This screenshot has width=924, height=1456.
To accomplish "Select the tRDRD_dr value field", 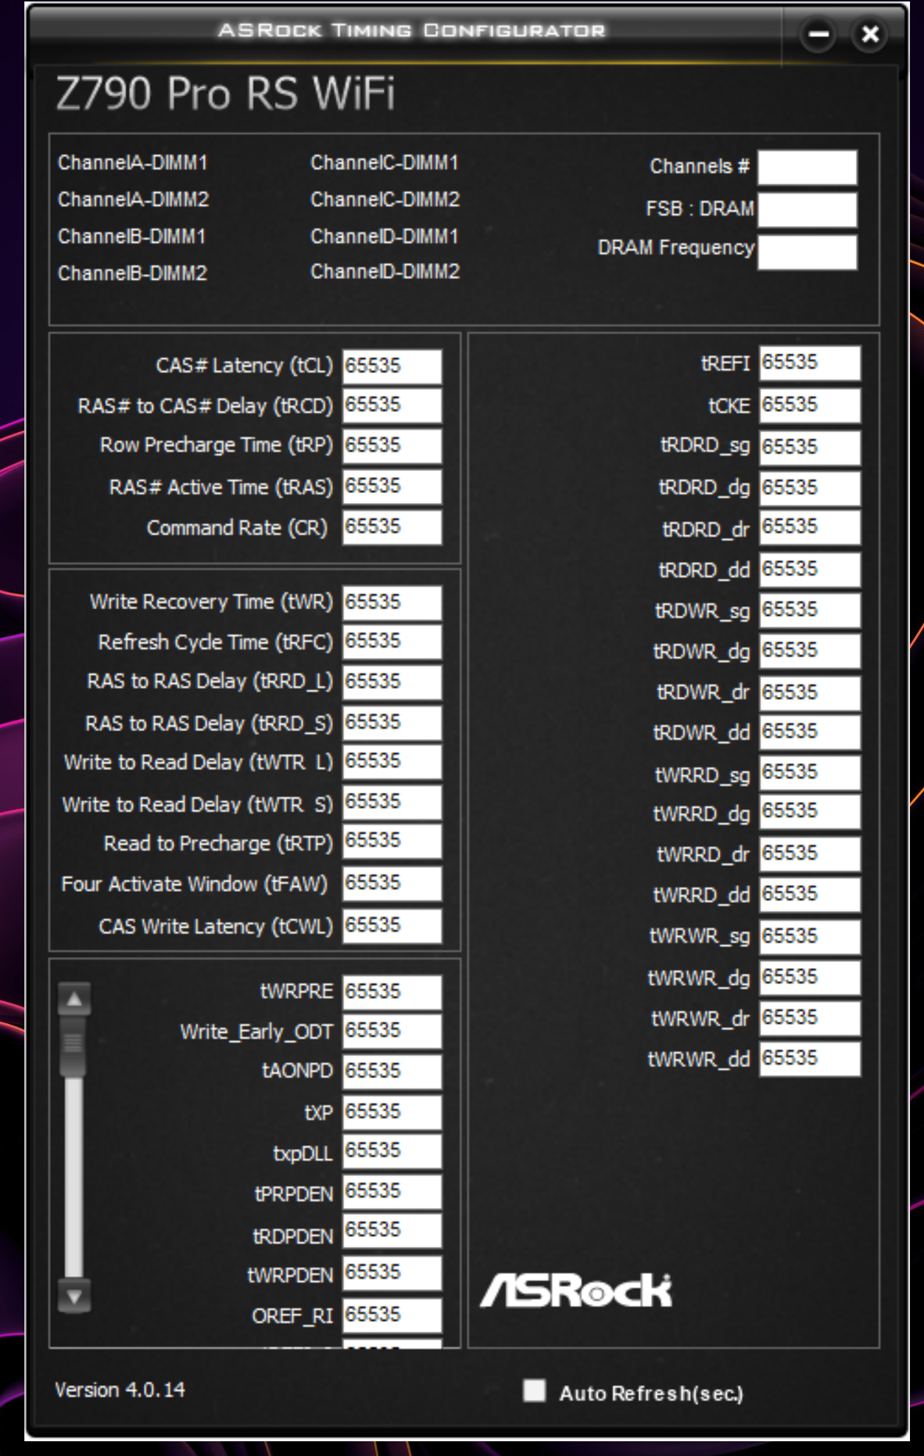I will click(810, 528).
